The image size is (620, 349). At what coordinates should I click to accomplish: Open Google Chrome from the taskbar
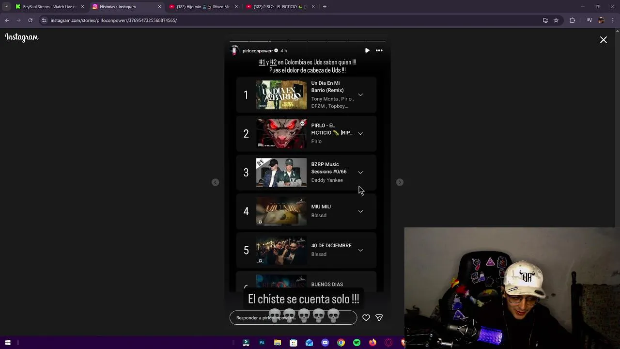point(341,343)
